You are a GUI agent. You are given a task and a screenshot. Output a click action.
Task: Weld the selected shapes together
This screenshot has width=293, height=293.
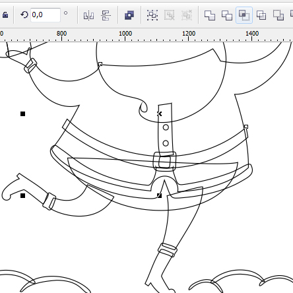click(x=210, y=15)
